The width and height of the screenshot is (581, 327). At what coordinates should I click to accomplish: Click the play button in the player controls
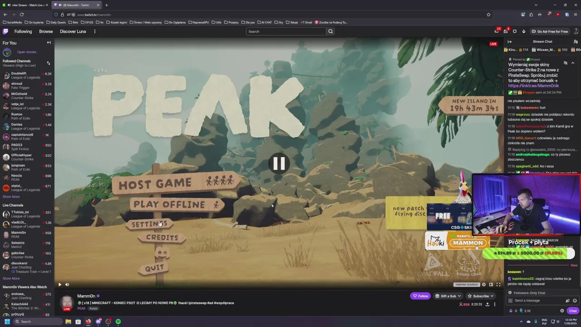[59, 285]
